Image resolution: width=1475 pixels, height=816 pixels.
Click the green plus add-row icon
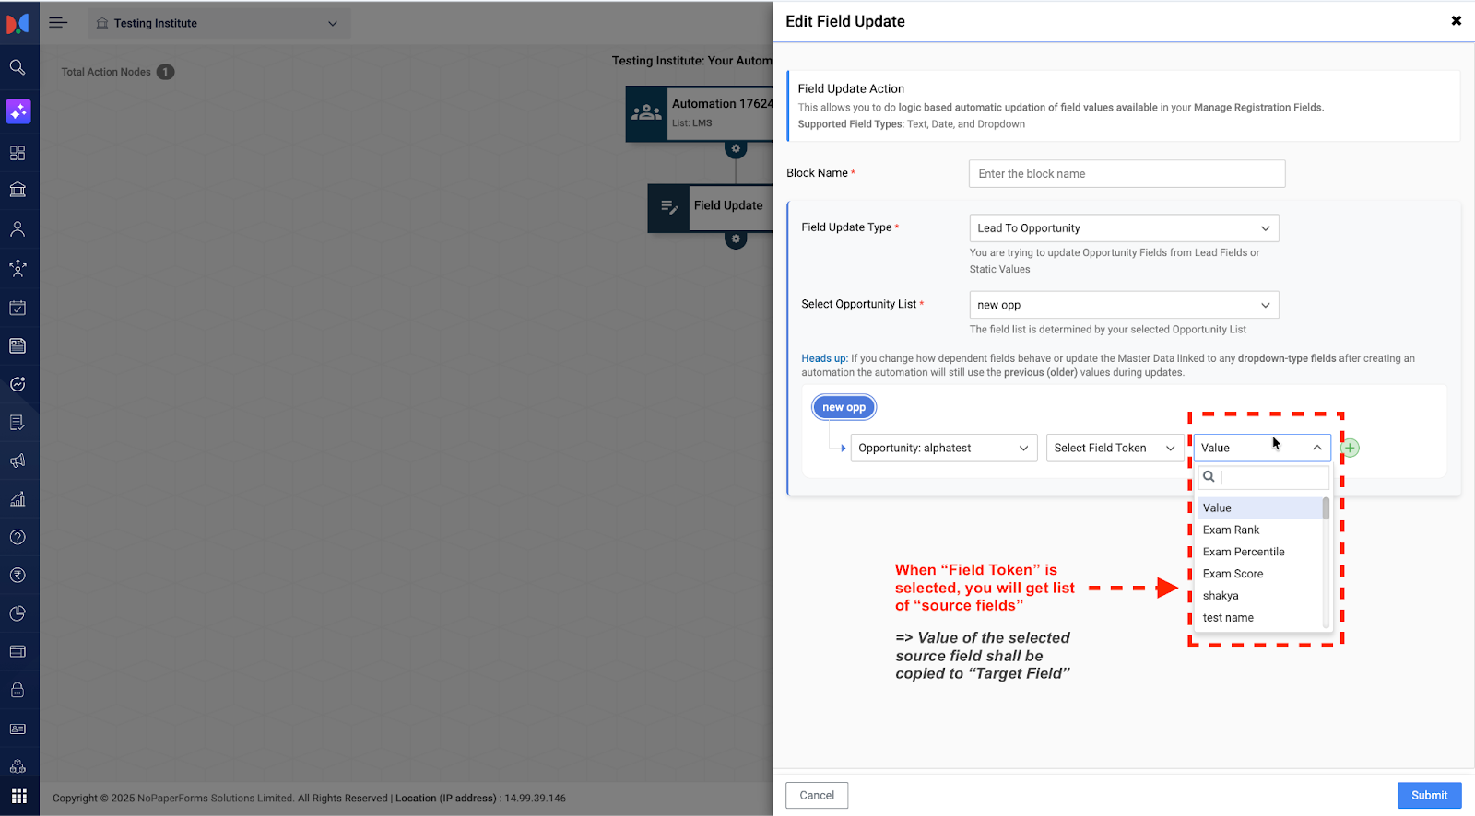1350,449
